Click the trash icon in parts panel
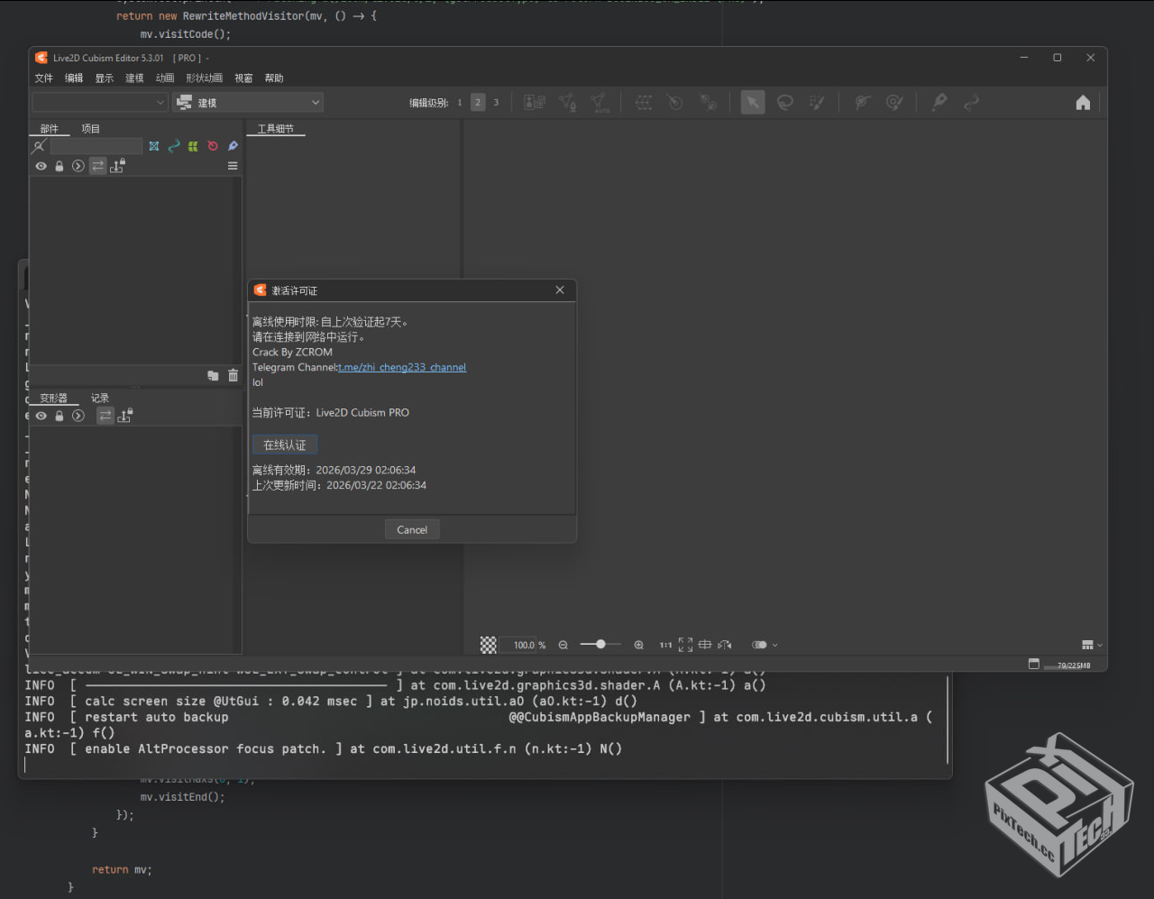The width and height of the screenshot is (1154, 899). [233, 375]
